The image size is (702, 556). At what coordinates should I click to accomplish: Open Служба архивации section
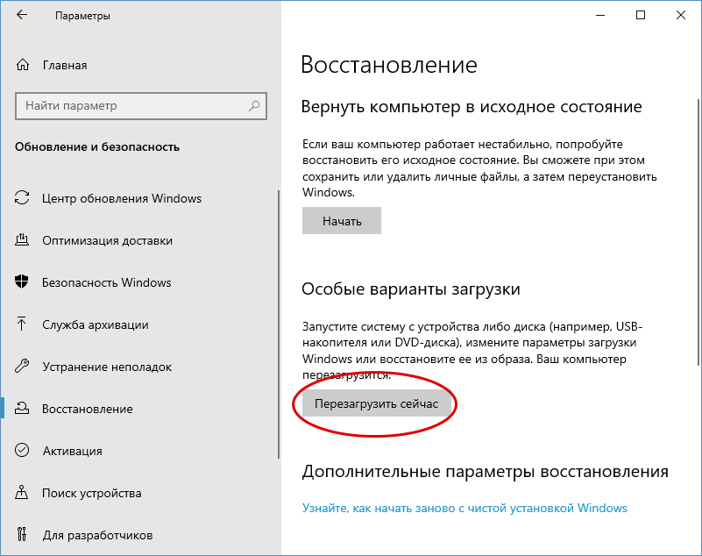(96, 324)
